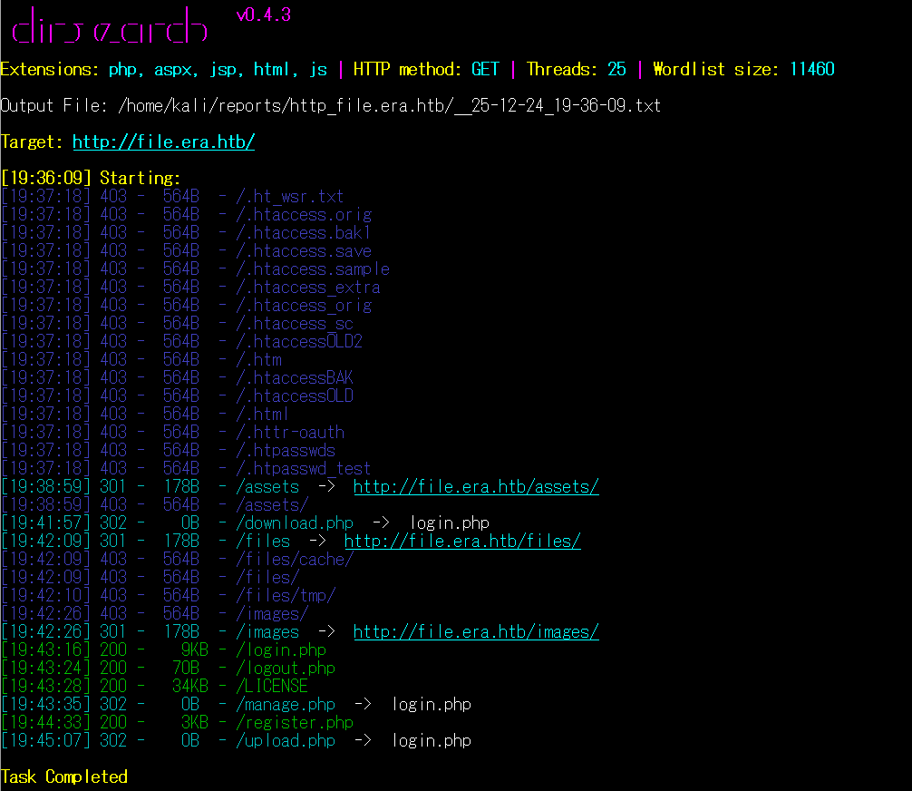Viewport: 912px width, 791px height.
Task: Click the /register.php result path
Action: click(x=295, y=723)
